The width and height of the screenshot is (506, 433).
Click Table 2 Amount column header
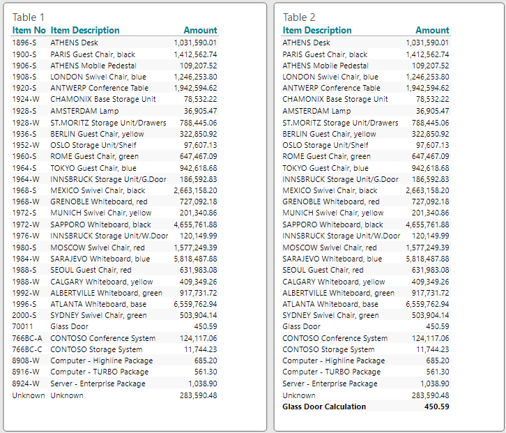point(432,31)
